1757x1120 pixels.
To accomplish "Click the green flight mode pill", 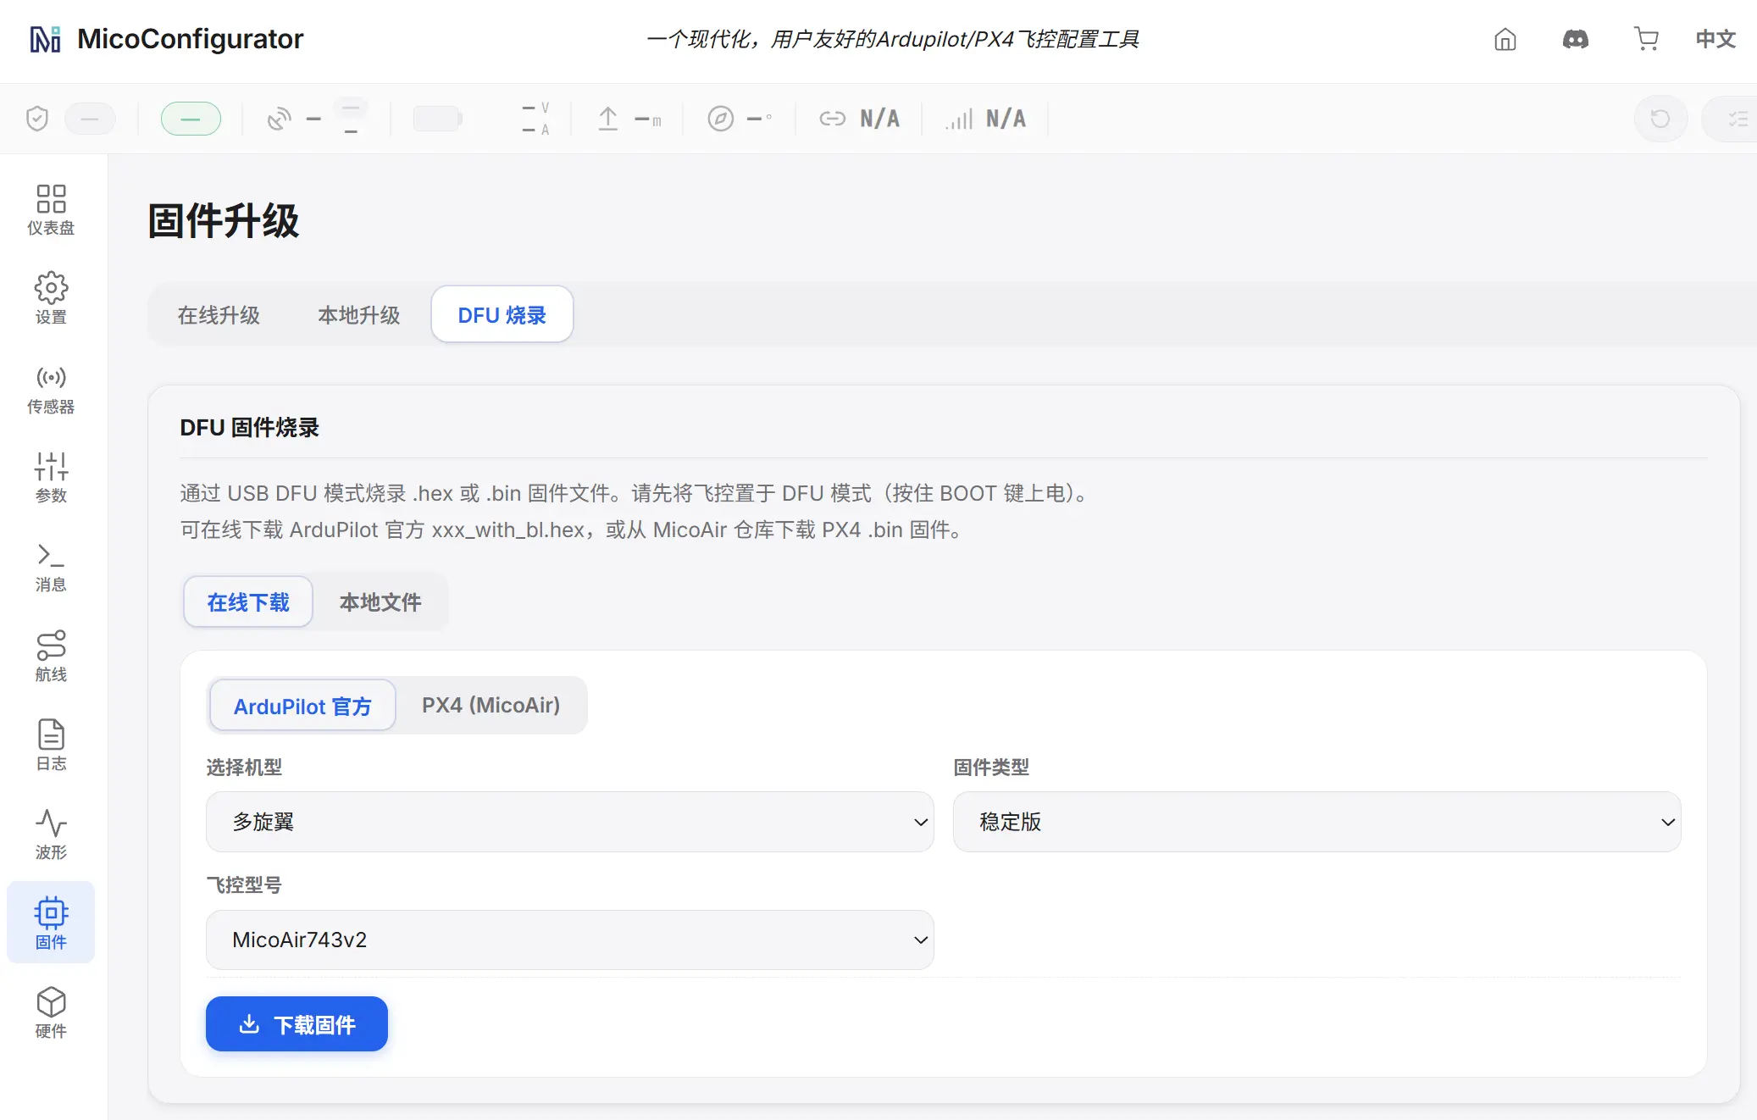I will coord(191,119).
